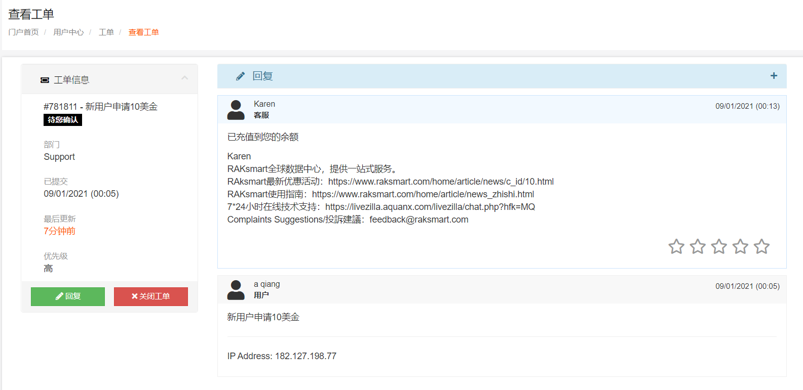Give the reply five stars
The width and height of the screenshot is (803, 390).
click(761, 247)
